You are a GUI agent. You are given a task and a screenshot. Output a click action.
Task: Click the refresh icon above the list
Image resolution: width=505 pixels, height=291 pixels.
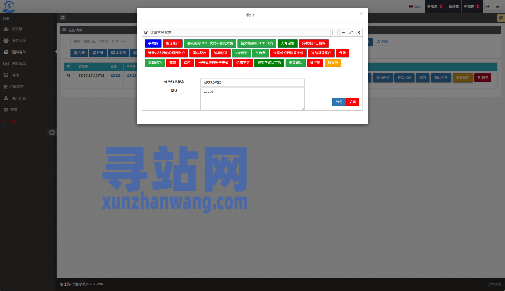point(63,18)
